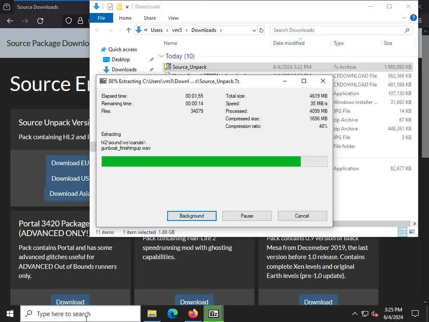Click the quick access properties checkmark icon
Screen dimensions: 429x322
pyautogui.click(x=110, y=7)
